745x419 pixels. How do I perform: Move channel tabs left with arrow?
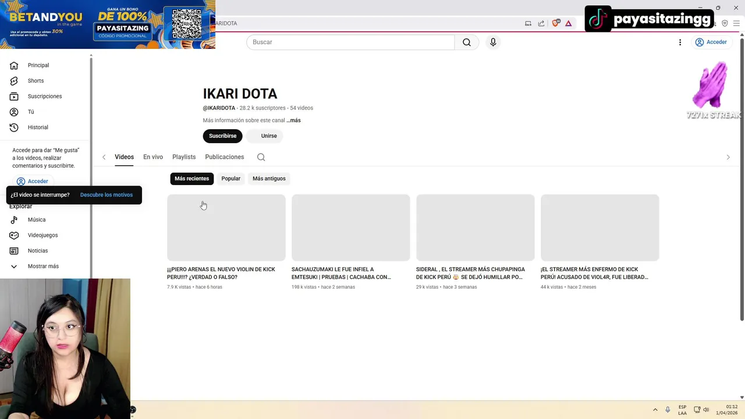tap(104, 157)
